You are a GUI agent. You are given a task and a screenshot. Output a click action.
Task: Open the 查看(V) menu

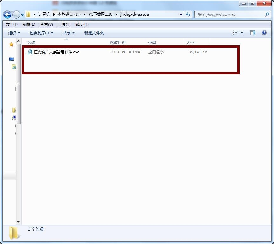click(46, 24)
